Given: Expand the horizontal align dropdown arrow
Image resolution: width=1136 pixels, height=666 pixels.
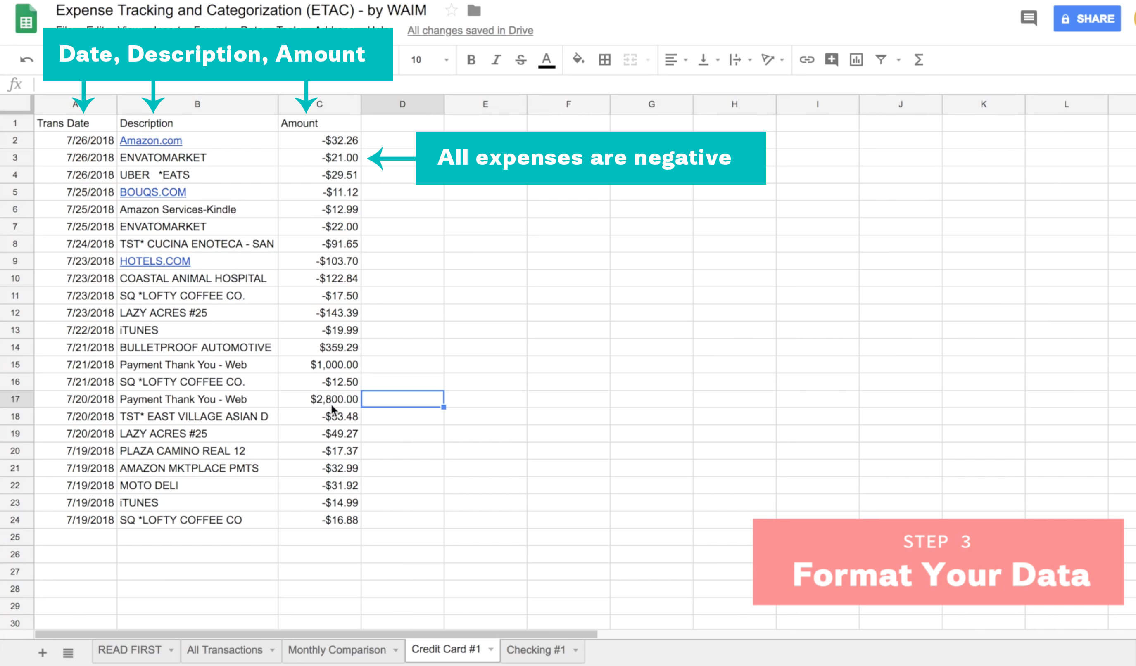Looking at the screenshot, I should [686, 59].
